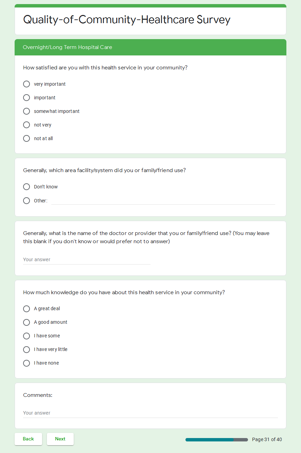Click the Comments answer field
Viewport: 301px width, 453px height.
[150, 413]
